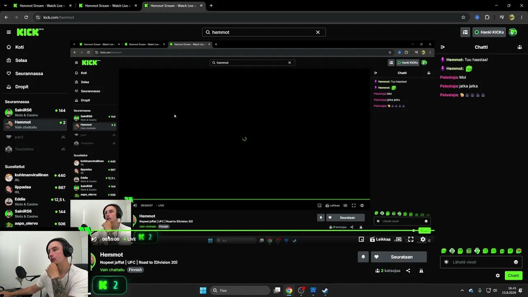
Task: Open a new browser tab
Action: (211, 6)
